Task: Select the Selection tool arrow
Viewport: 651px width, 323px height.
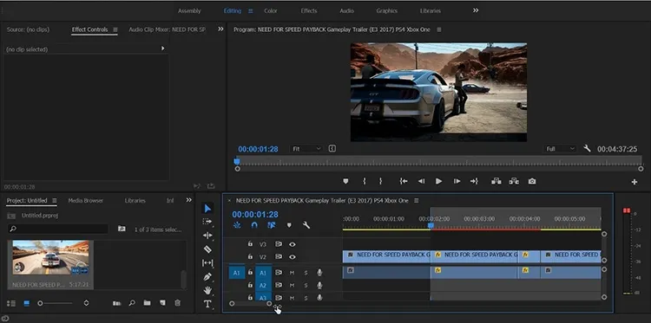Action: coord(207,209)
